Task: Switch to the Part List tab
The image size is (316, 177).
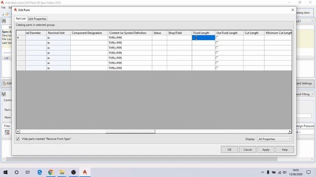Action: [21, 19]
